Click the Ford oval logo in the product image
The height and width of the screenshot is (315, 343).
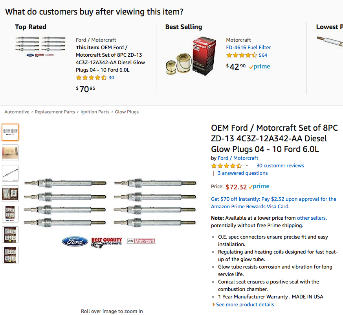click(75, 241)
